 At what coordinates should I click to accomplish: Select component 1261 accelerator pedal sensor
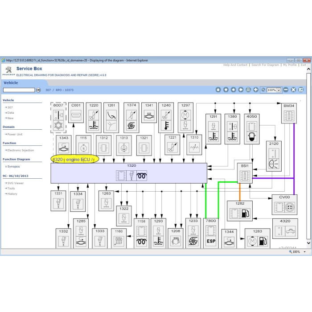[x=111, y=118]
